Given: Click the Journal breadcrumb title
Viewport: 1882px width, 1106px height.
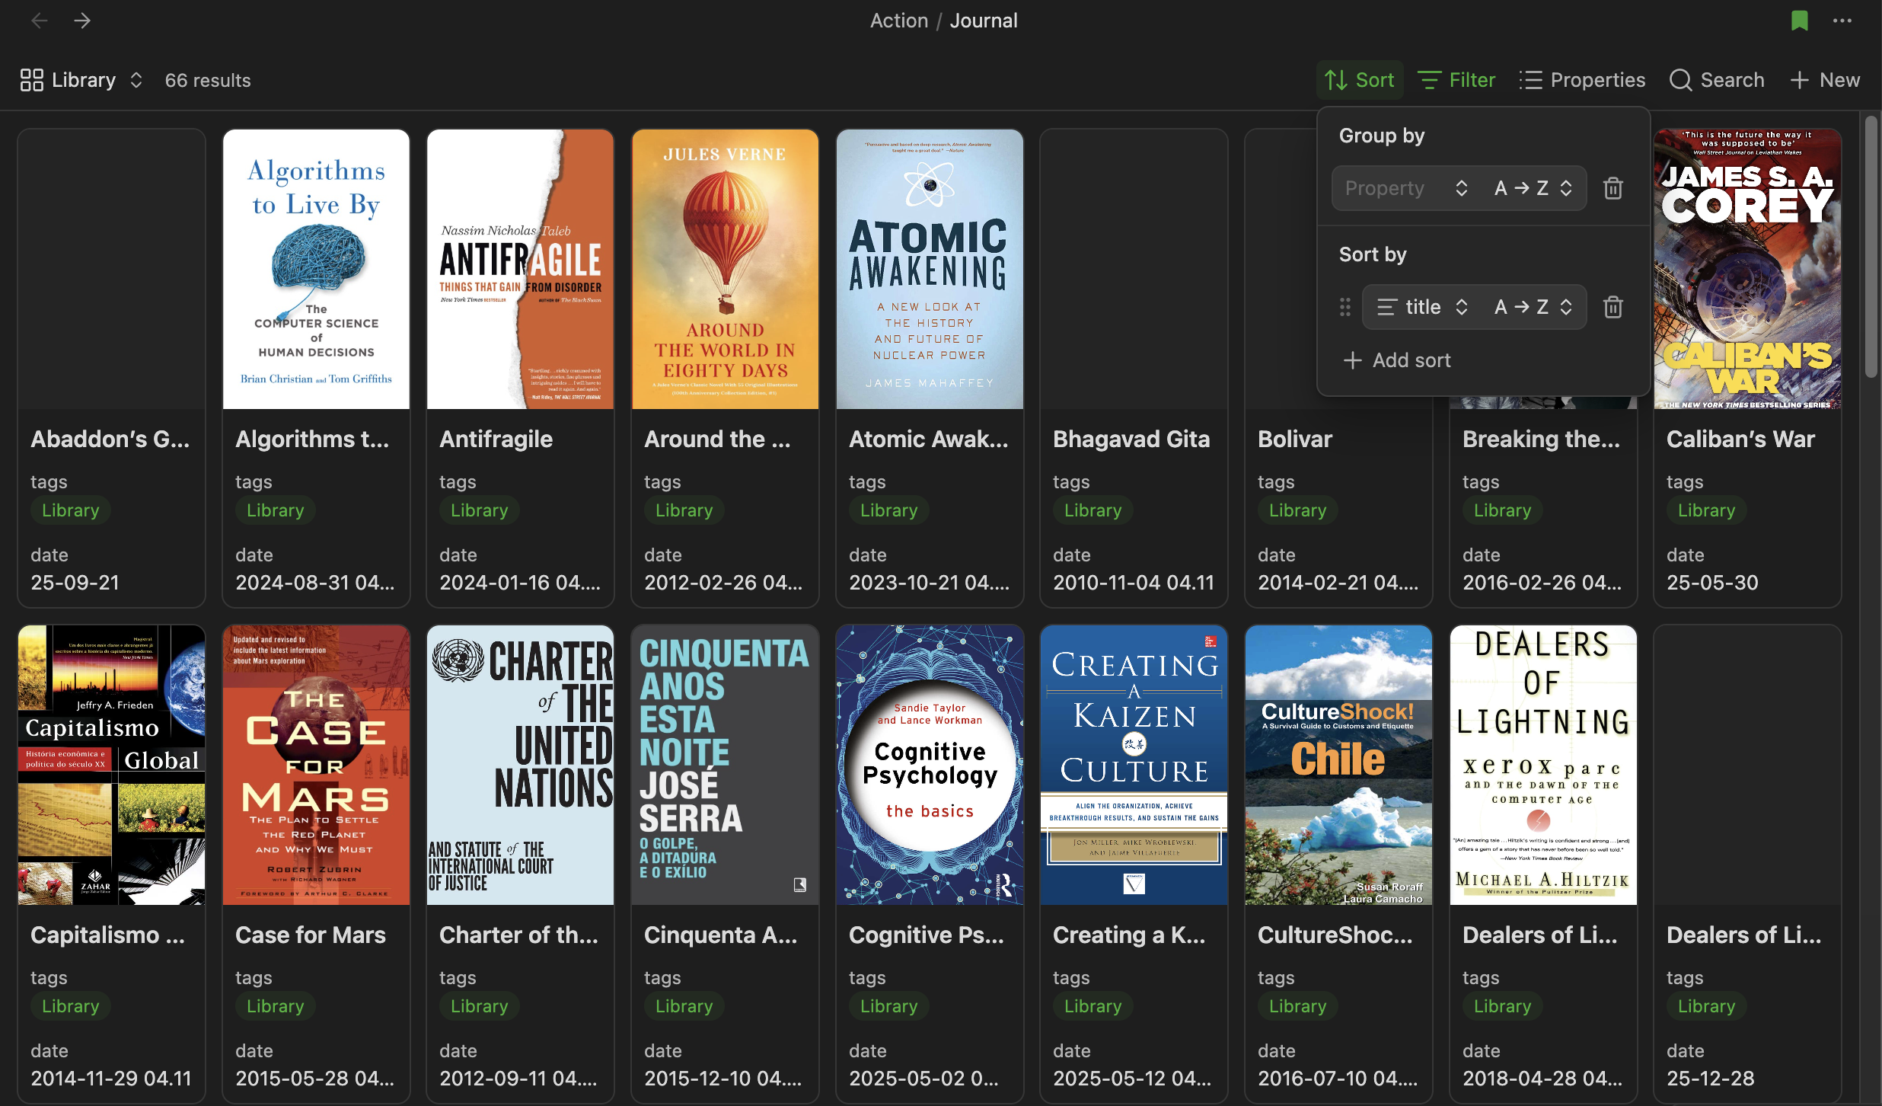Looking at the screenshot, I should tap(984, 21).
